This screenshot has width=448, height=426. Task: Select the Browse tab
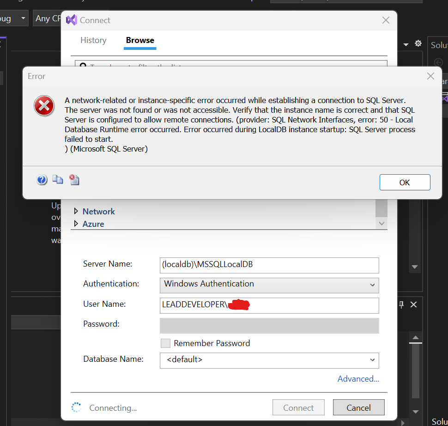click(140, 40)
